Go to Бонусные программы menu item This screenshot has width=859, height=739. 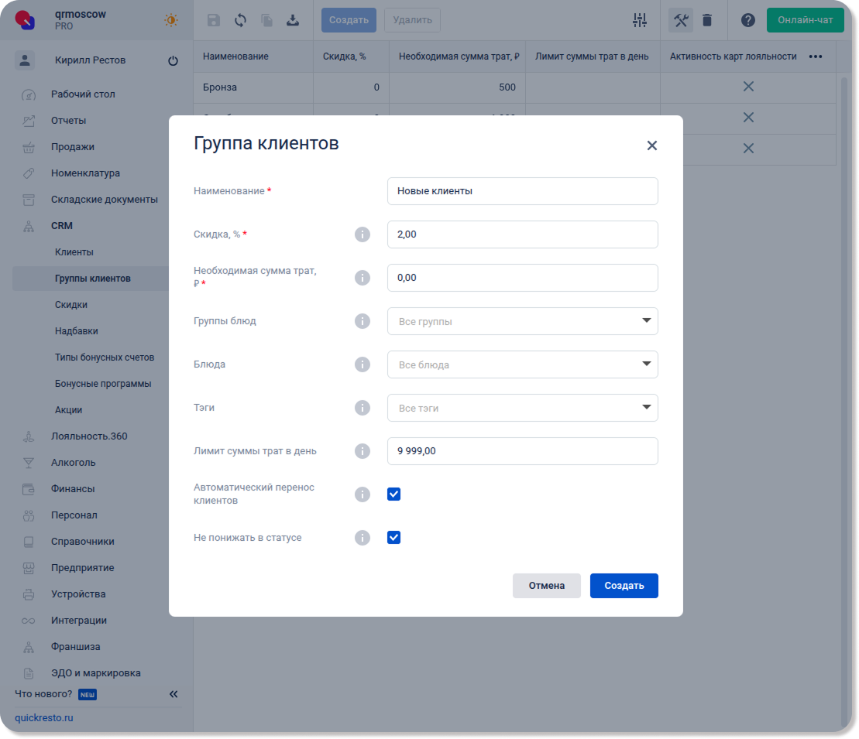pos(103,384)
